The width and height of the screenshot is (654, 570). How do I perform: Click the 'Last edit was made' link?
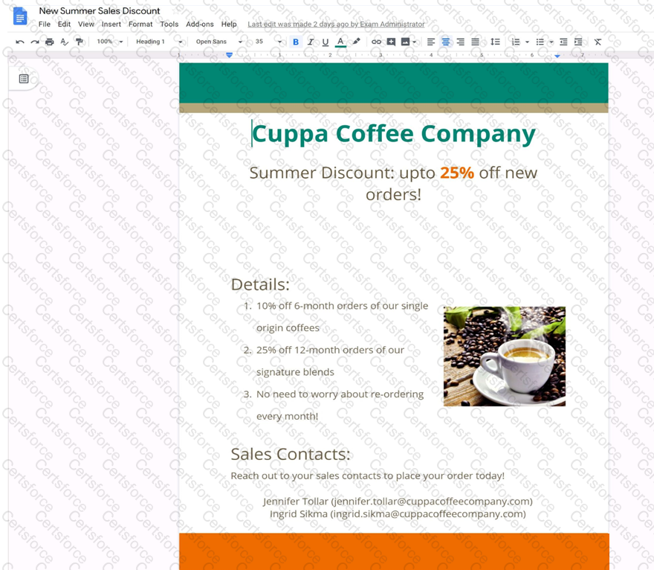(336, 24)
